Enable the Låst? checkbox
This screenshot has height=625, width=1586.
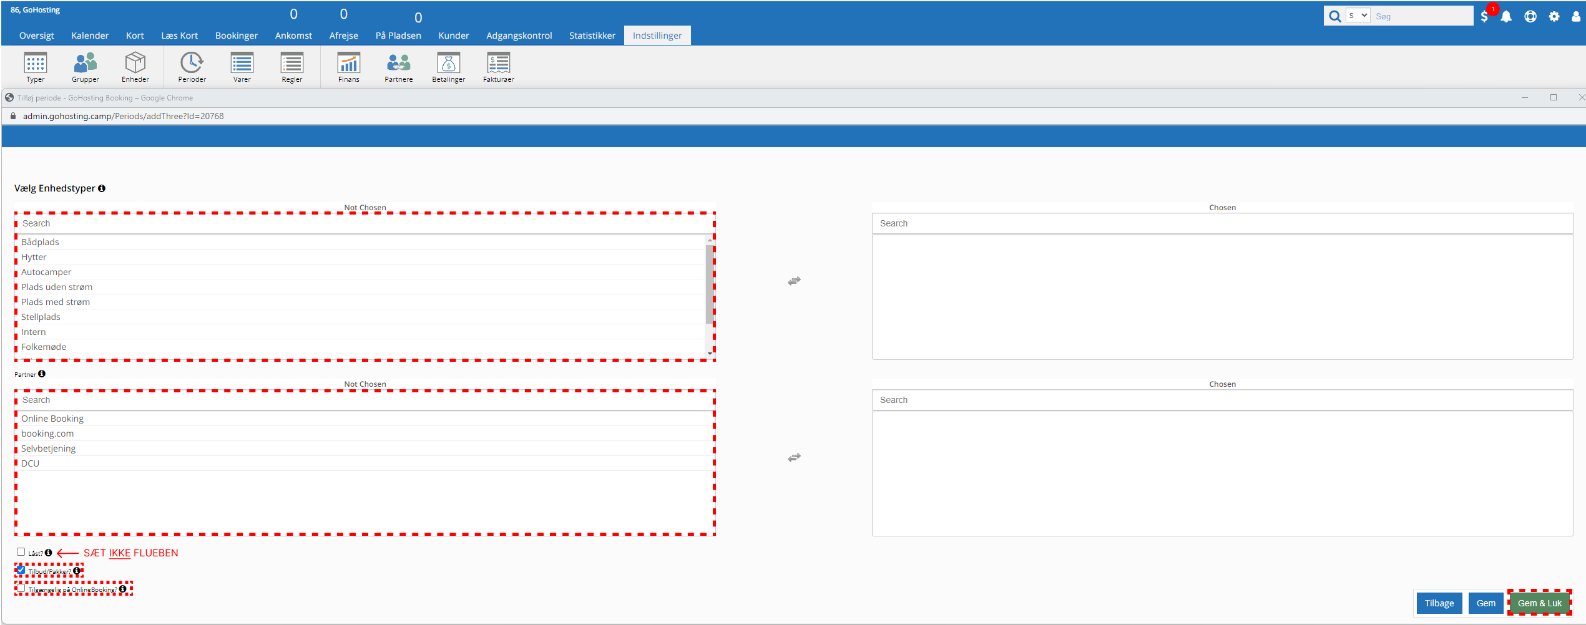click(x=21, y=552)
